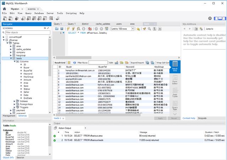This screenshot has width=227, height=160.
Task: Click the result grid horizontal scrollbar
Action: pyautogui.click(x=98, y=115)
